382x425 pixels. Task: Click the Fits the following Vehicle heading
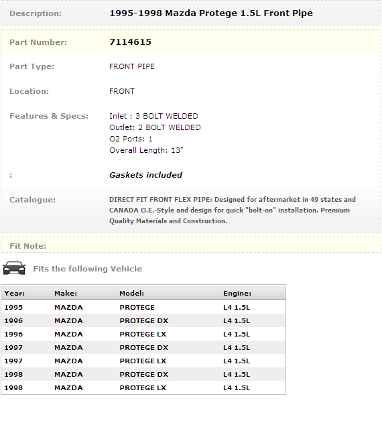click(88, 269)
